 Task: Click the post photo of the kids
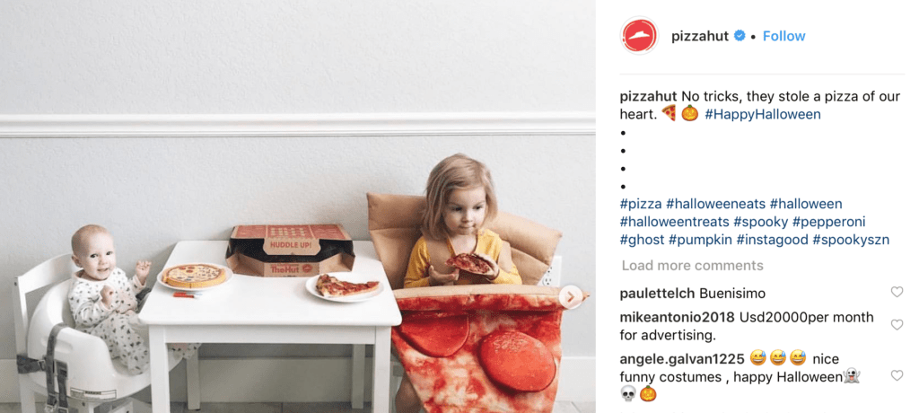pyautogui.click(x=298, y=206)
